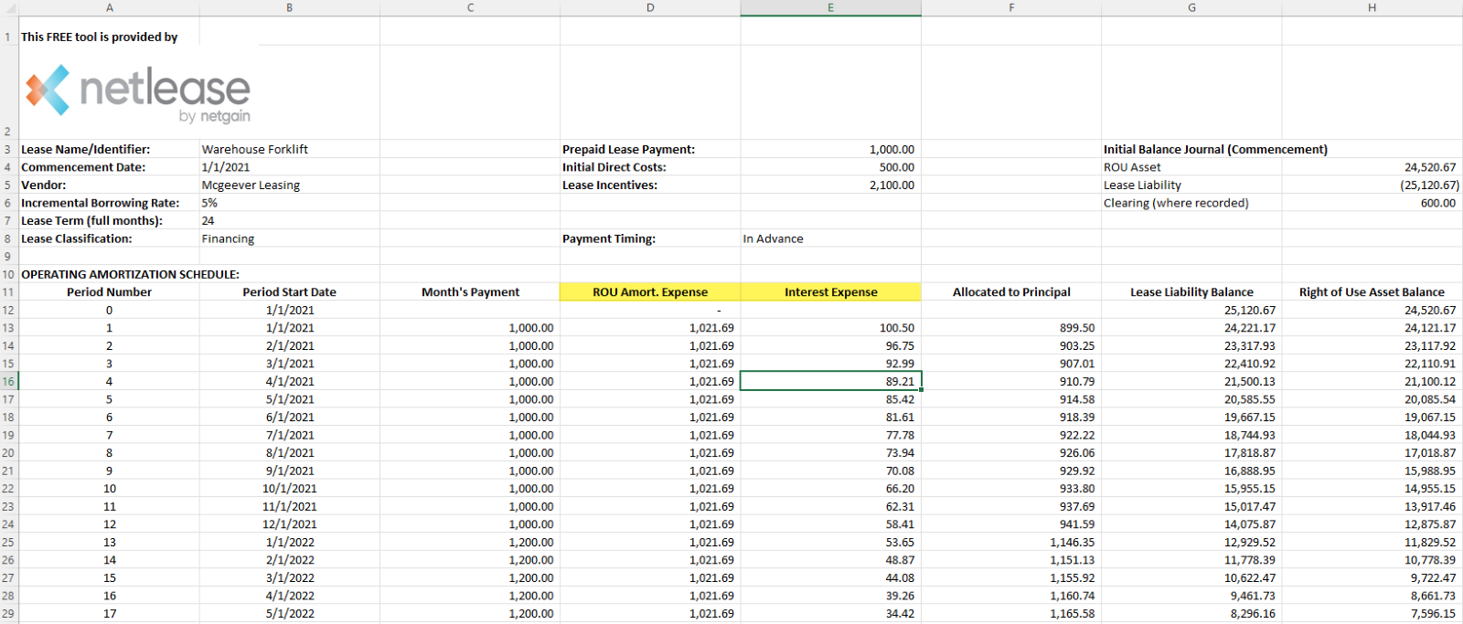The width and height of the screenshot is (1463, 624).
Task: Select the 'Mcgeever Leasing' vendor cell
Action: 289,185
